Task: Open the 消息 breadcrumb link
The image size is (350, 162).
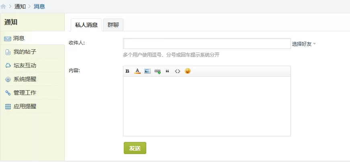Action: [x=39, y=6]
